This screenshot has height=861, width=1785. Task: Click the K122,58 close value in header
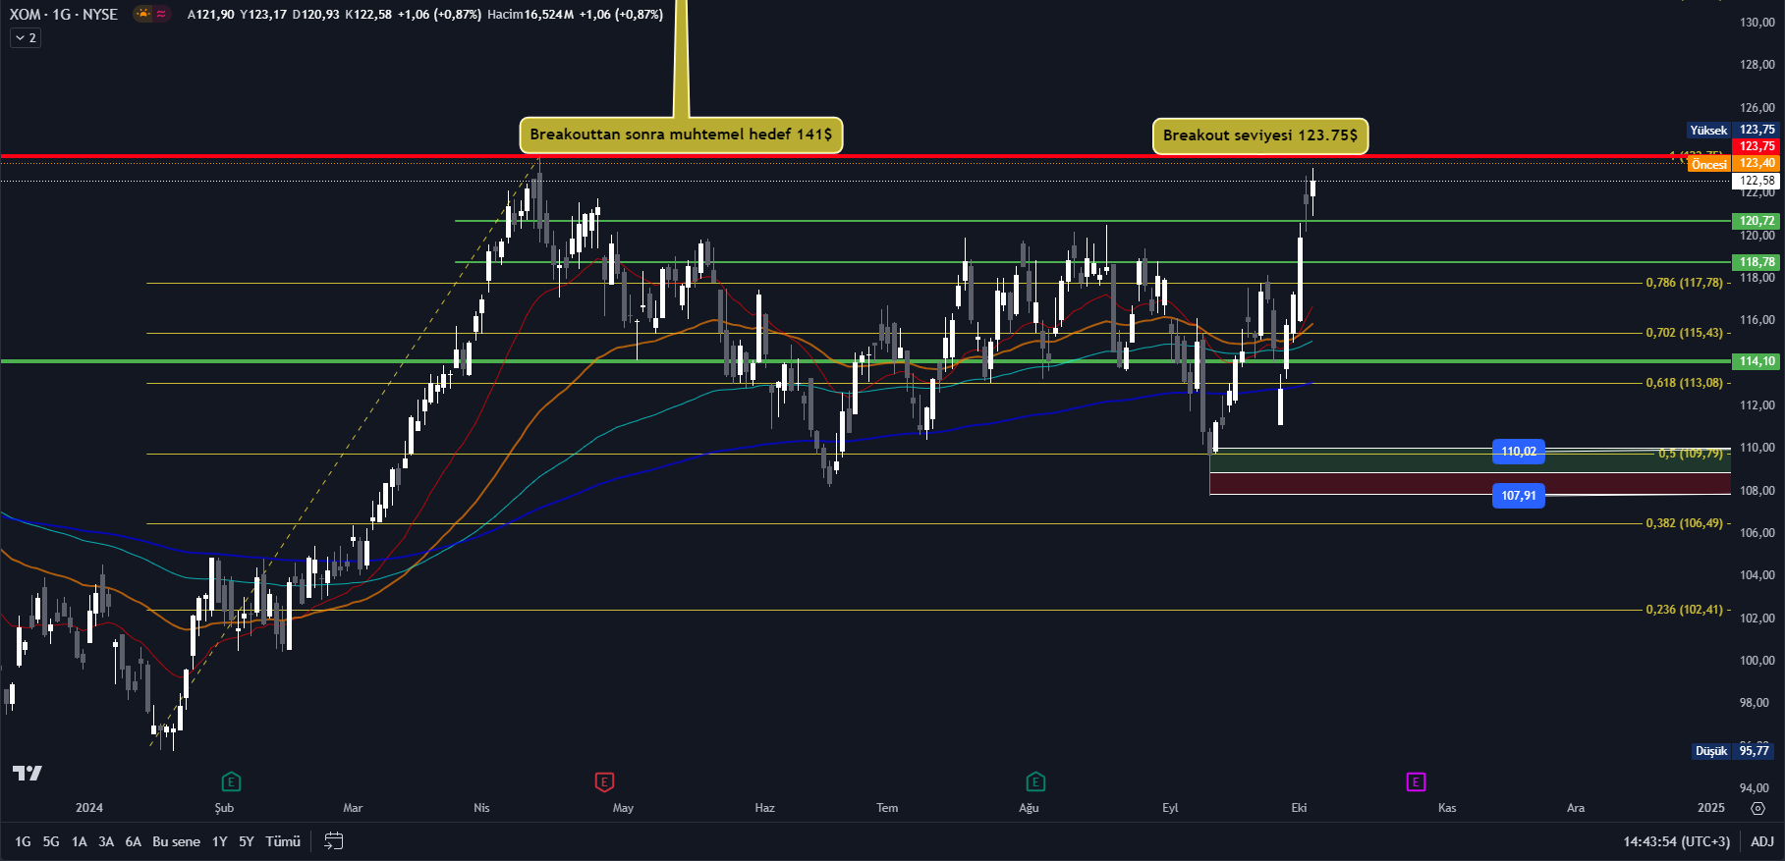[x=368, y=15]
